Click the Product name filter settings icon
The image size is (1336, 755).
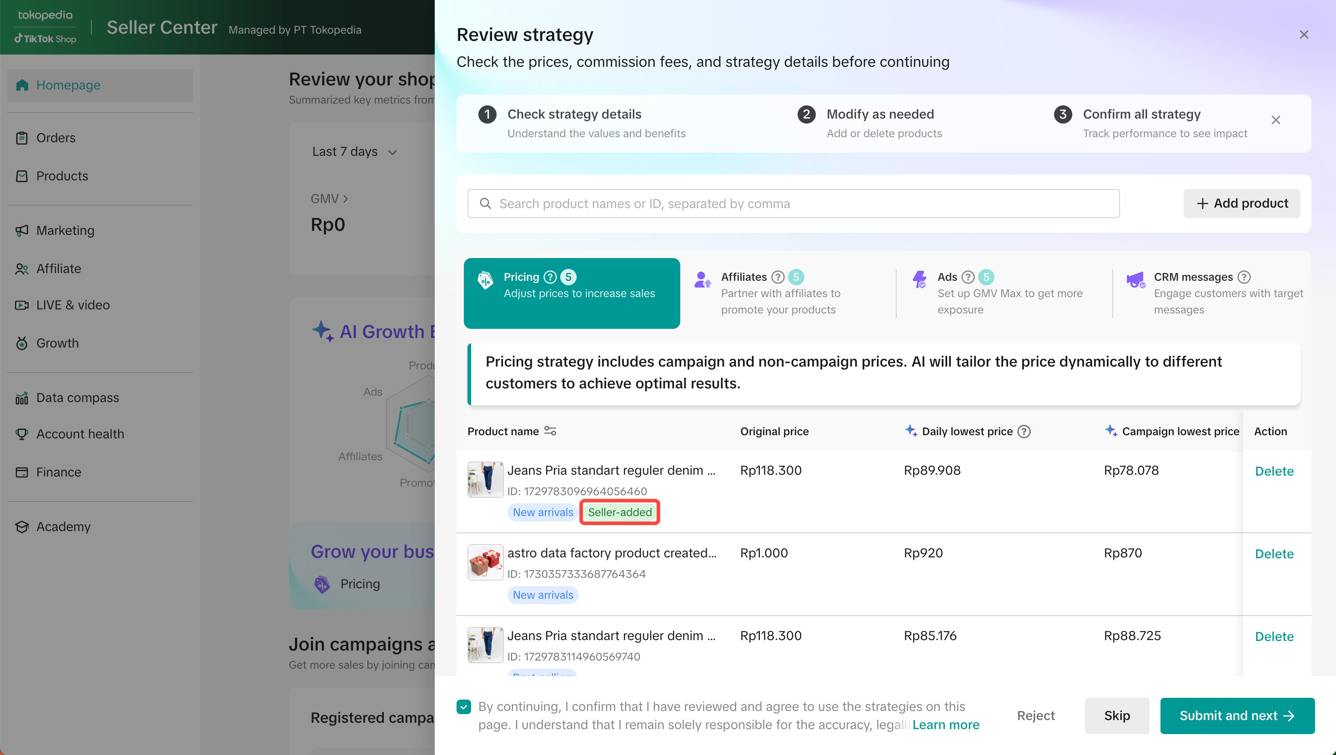(x=550, y=431)
